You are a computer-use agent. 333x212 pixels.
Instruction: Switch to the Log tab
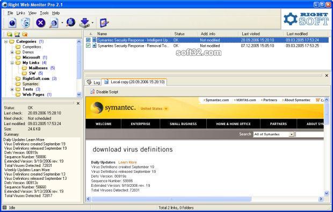93,82
